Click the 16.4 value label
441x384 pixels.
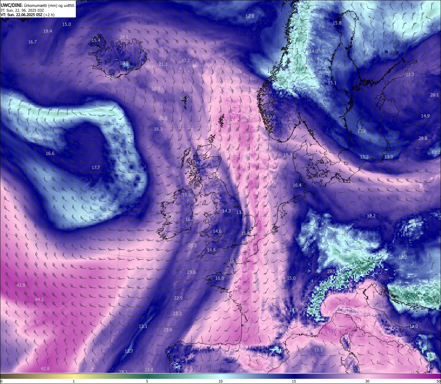297,185
